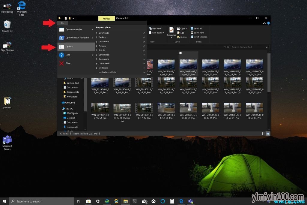Open Customize Quick Access Toolbar dropdown
This screenshot has height=205, width=307.
pyautogui.click(x=73, y=18)
